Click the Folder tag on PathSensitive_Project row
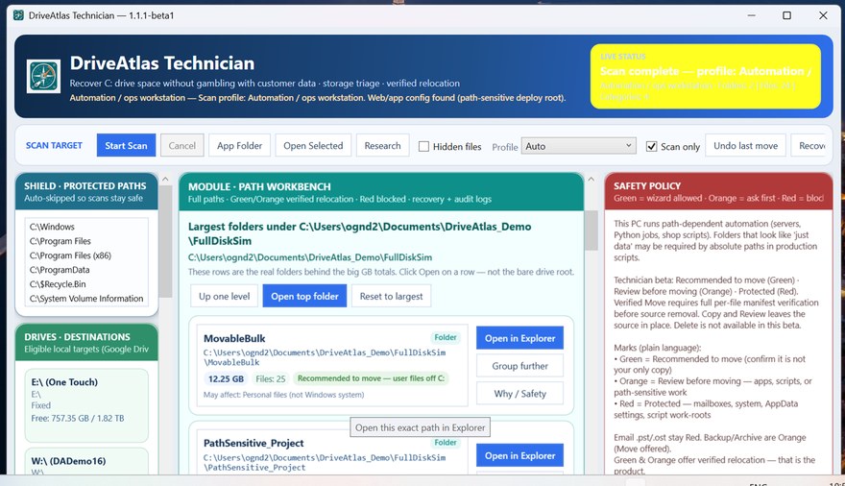 pos(446,443)
